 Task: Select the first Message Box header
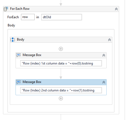coord(61,55)
